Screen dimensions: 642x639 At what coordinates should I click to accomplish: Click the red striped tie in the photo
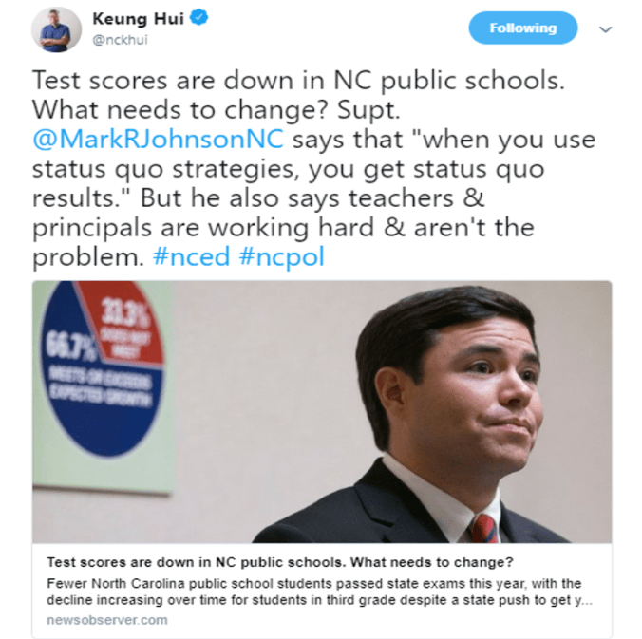click(484, 529)
